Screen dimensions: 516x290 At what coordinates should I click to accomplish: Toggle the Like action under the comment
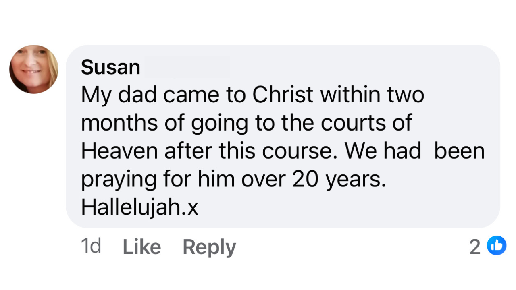(x=141, y=246)
